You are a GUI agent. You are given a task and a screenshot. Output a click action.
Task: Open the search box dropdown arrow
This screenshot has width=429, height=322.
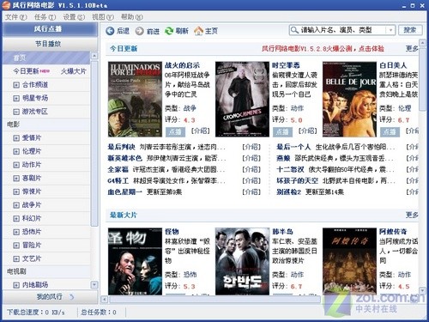click(x=390, y=30)
